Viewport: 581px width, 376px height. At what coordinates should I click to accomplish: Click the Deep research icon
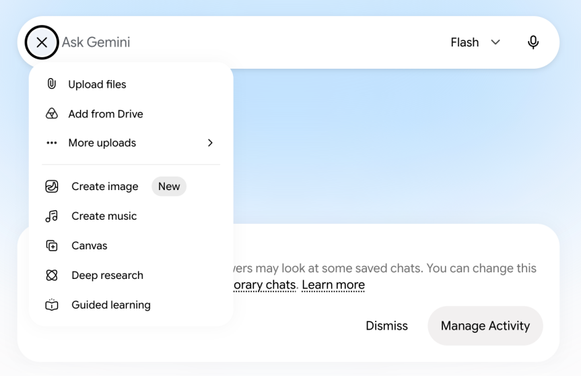pos(52,275)
